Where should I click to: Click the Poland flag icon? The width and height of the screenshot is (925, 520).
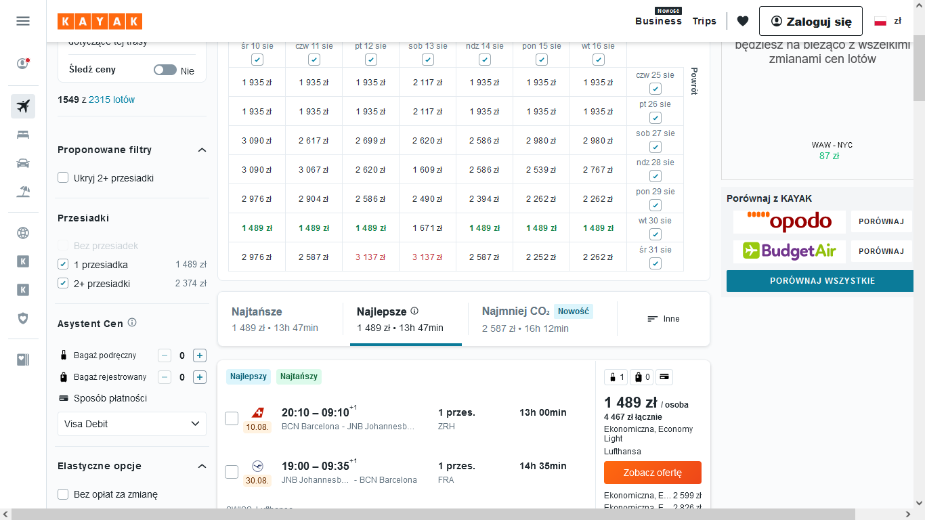coord(880,21)
